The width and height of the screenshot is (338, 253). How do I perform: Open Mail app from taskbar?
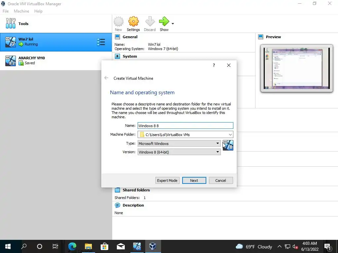pyautogui.click(x=121, y=246)
